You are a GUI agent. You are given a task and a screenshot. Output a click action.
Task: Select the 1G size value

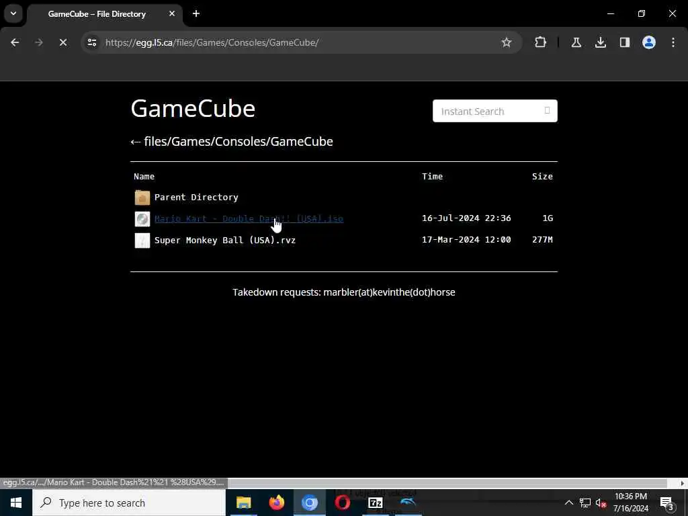point(548,218)
